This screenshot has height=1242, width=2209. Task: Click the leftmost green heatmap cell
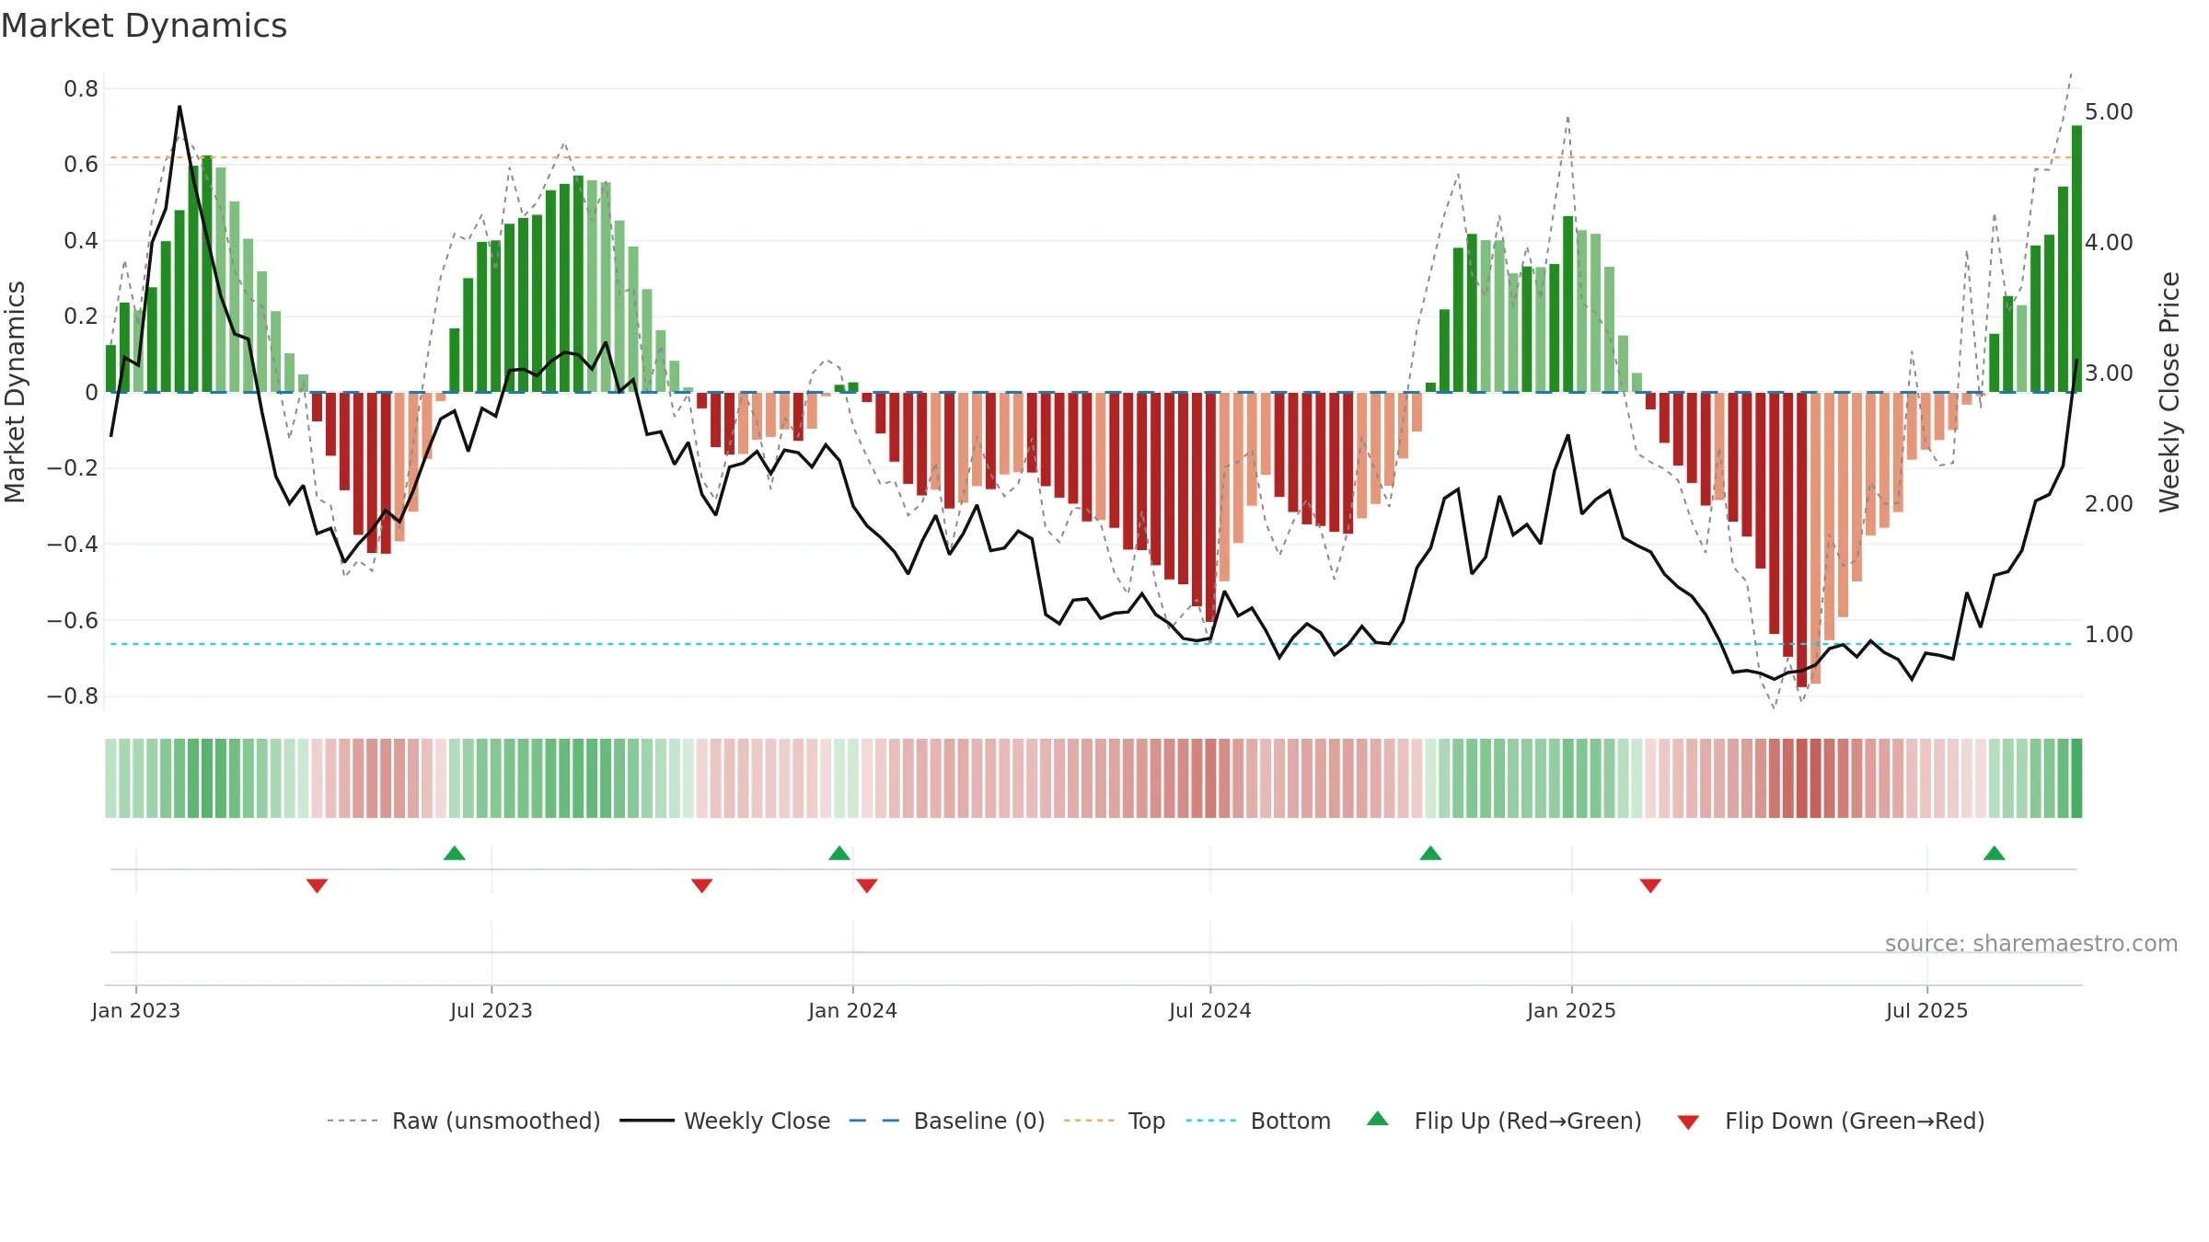tap(110, 778)
